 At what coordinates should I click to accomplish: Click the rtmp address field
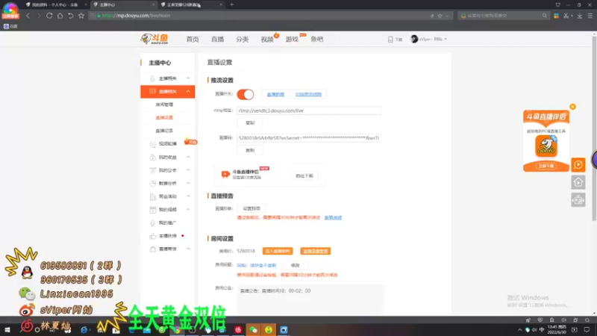tap(308, 111)
